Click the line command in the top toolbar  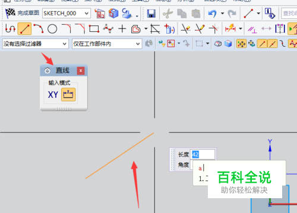pos(248,14)
